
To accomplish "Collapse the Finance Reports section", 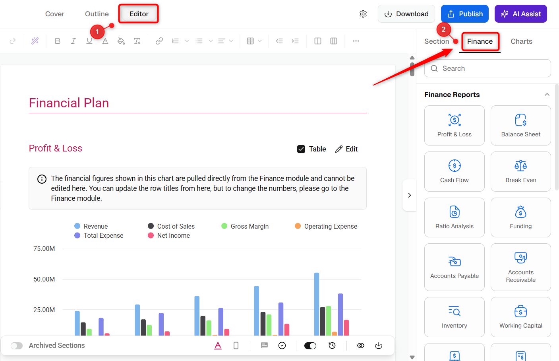I will 547,95.
